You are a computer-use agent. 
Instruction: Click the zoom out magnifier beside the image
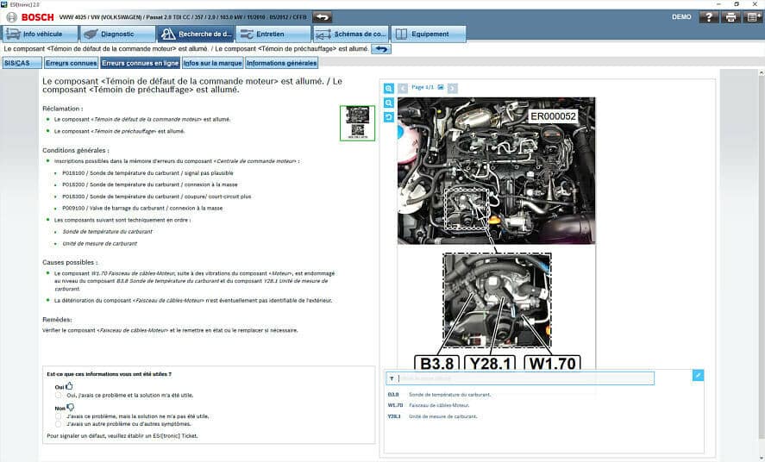[388, 103]
